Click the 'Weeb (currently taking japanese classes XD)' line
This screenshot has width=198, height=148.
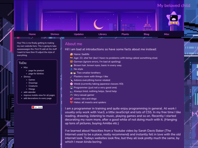tap(99, 84)
